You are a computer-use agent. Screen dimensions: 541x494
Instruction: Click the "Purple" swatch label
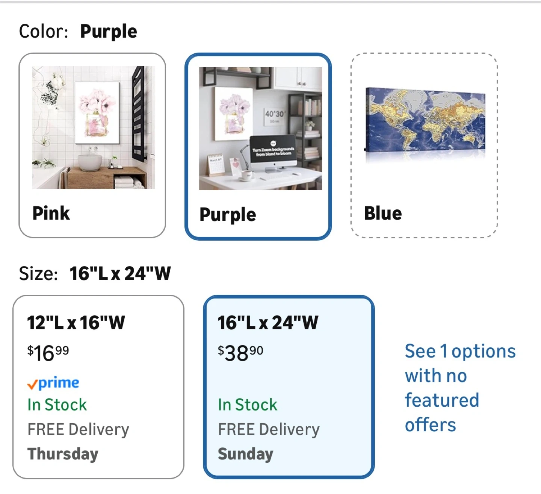228,215
